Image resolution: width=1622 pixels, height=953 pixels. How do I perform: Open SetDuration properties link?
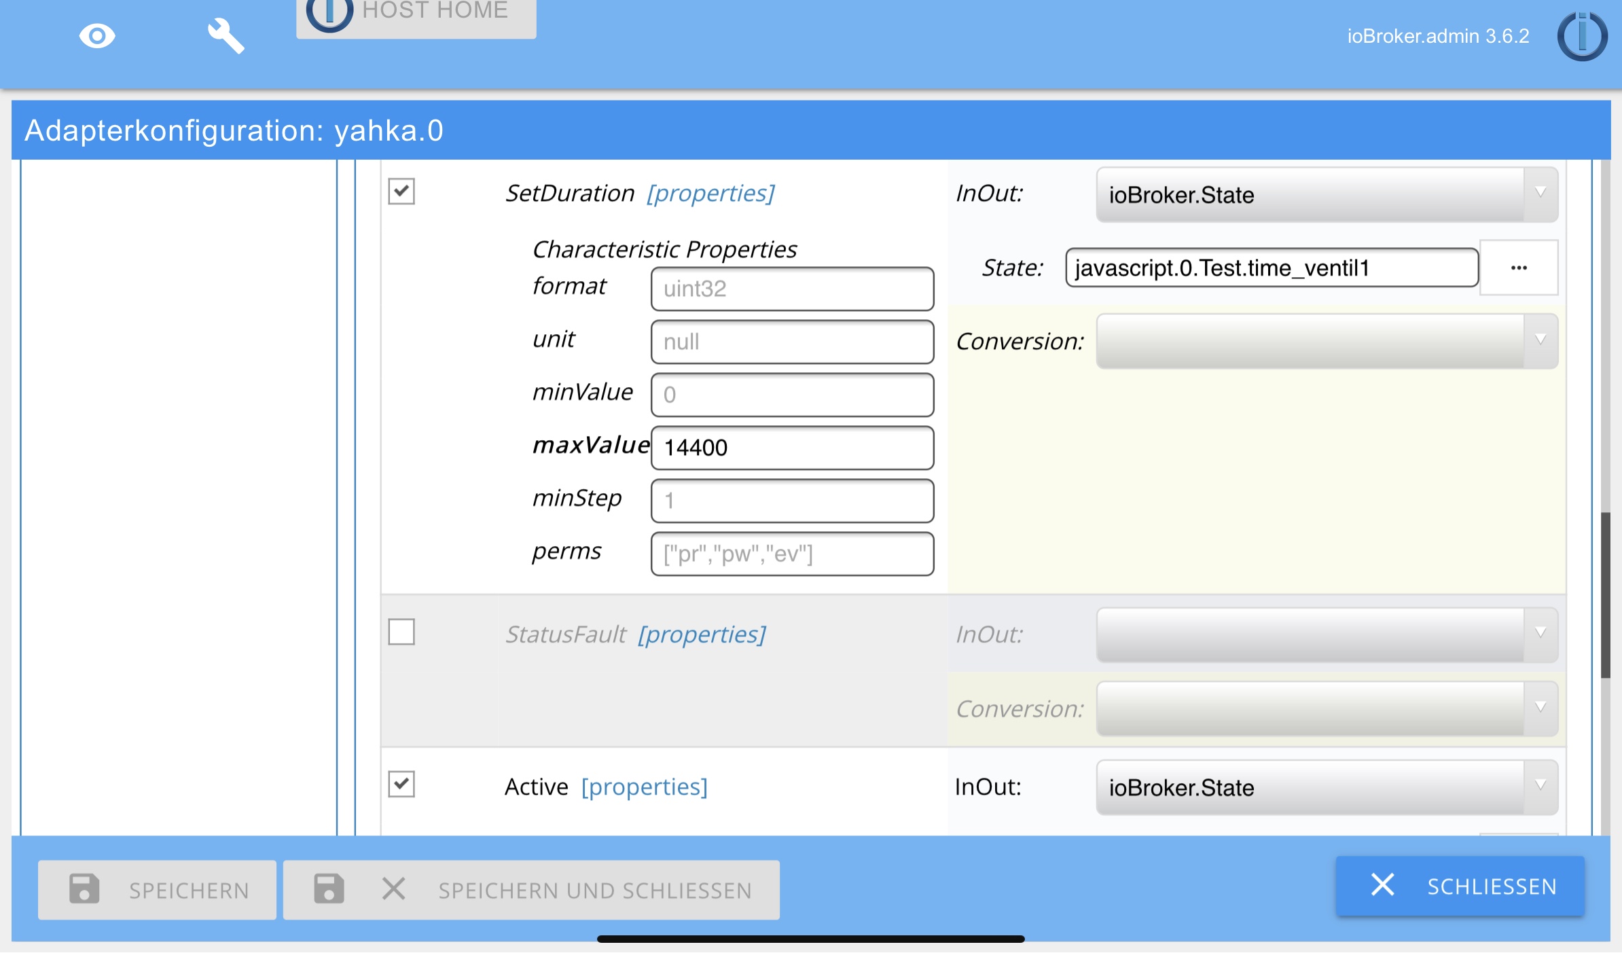click(x=710, y=194)
